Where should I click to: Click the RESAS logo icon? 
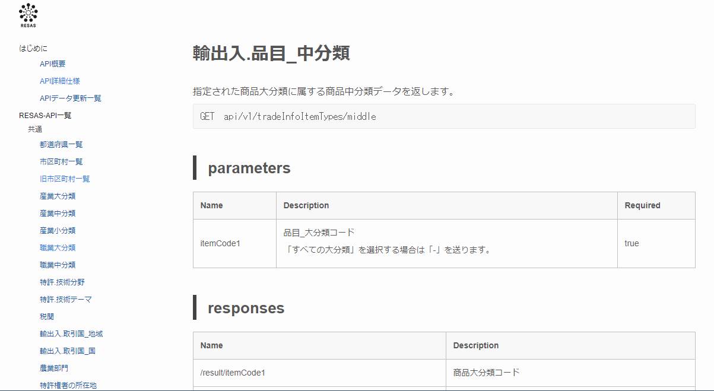tap(27, 15)
